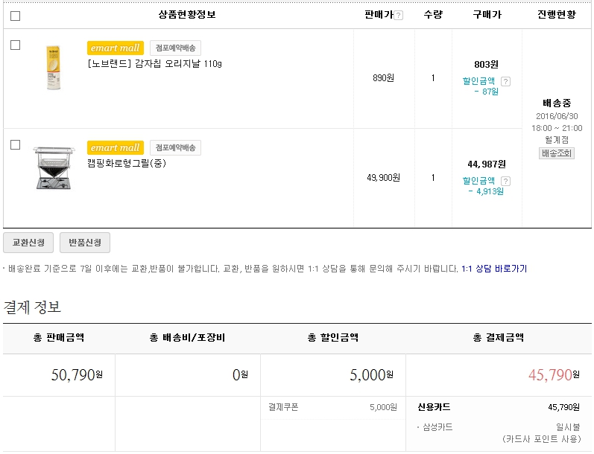Click emart mall badge on the 캠핑화로형그릴 row

(x=115, y=148)
